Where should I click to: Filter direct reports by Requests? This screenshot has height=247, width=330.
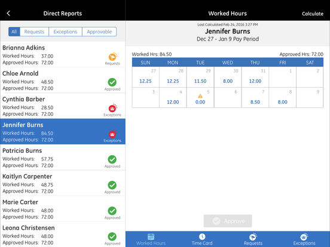34,32
